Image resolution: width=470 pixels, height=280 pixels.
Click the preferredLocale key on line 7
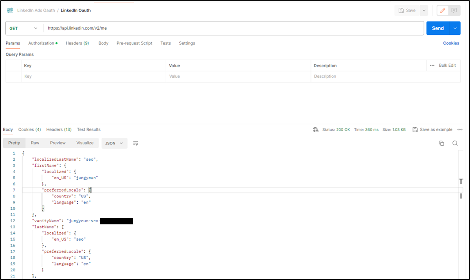tap(63, 190)
